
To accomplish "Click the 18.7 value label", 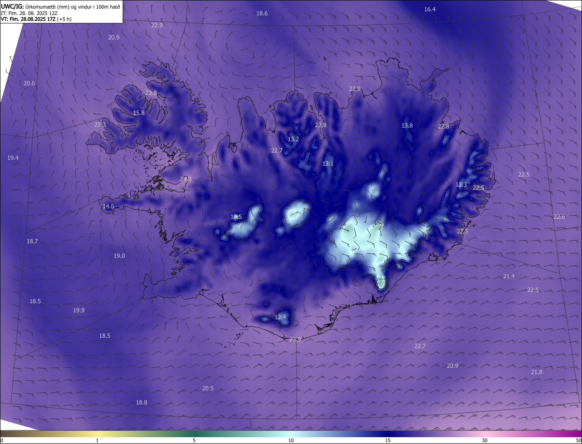I will (x=32, y=242).
